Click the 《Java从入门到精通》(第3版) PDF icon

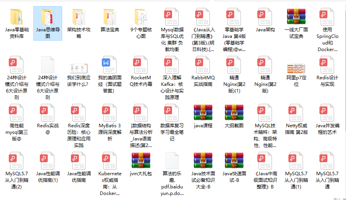pos(203,17)
